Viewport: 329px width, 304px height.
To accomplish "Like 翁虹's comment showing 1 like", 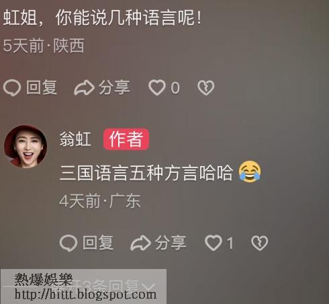I will 214,243.
